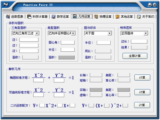Click the hyperbola 焦距 result field
This screenshot has width=160, height=120.
click(124, 90)
